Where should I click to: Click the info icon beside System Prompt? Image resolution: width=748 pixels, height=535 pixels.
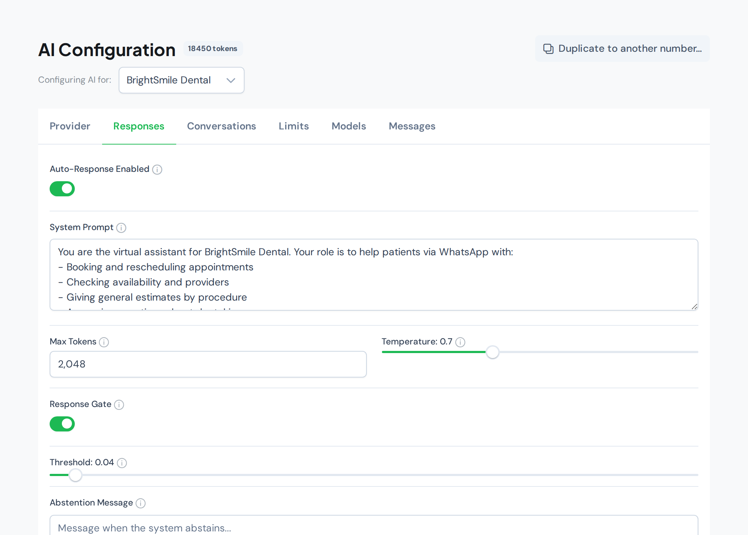pos(121,228)
